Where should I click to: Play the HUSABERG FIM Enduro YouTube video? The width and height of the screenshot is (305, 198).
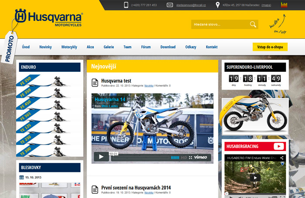255,178
